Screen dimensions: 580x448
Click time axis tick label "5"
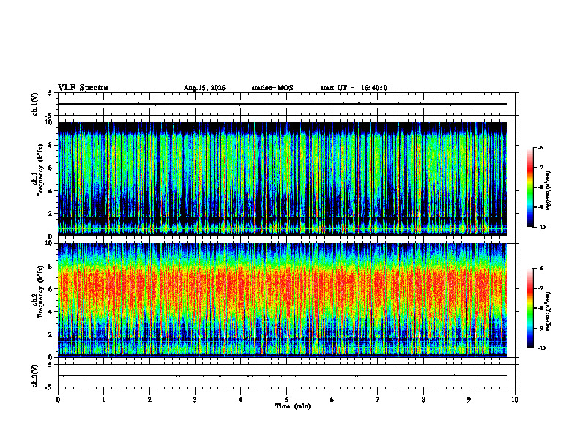286,400
